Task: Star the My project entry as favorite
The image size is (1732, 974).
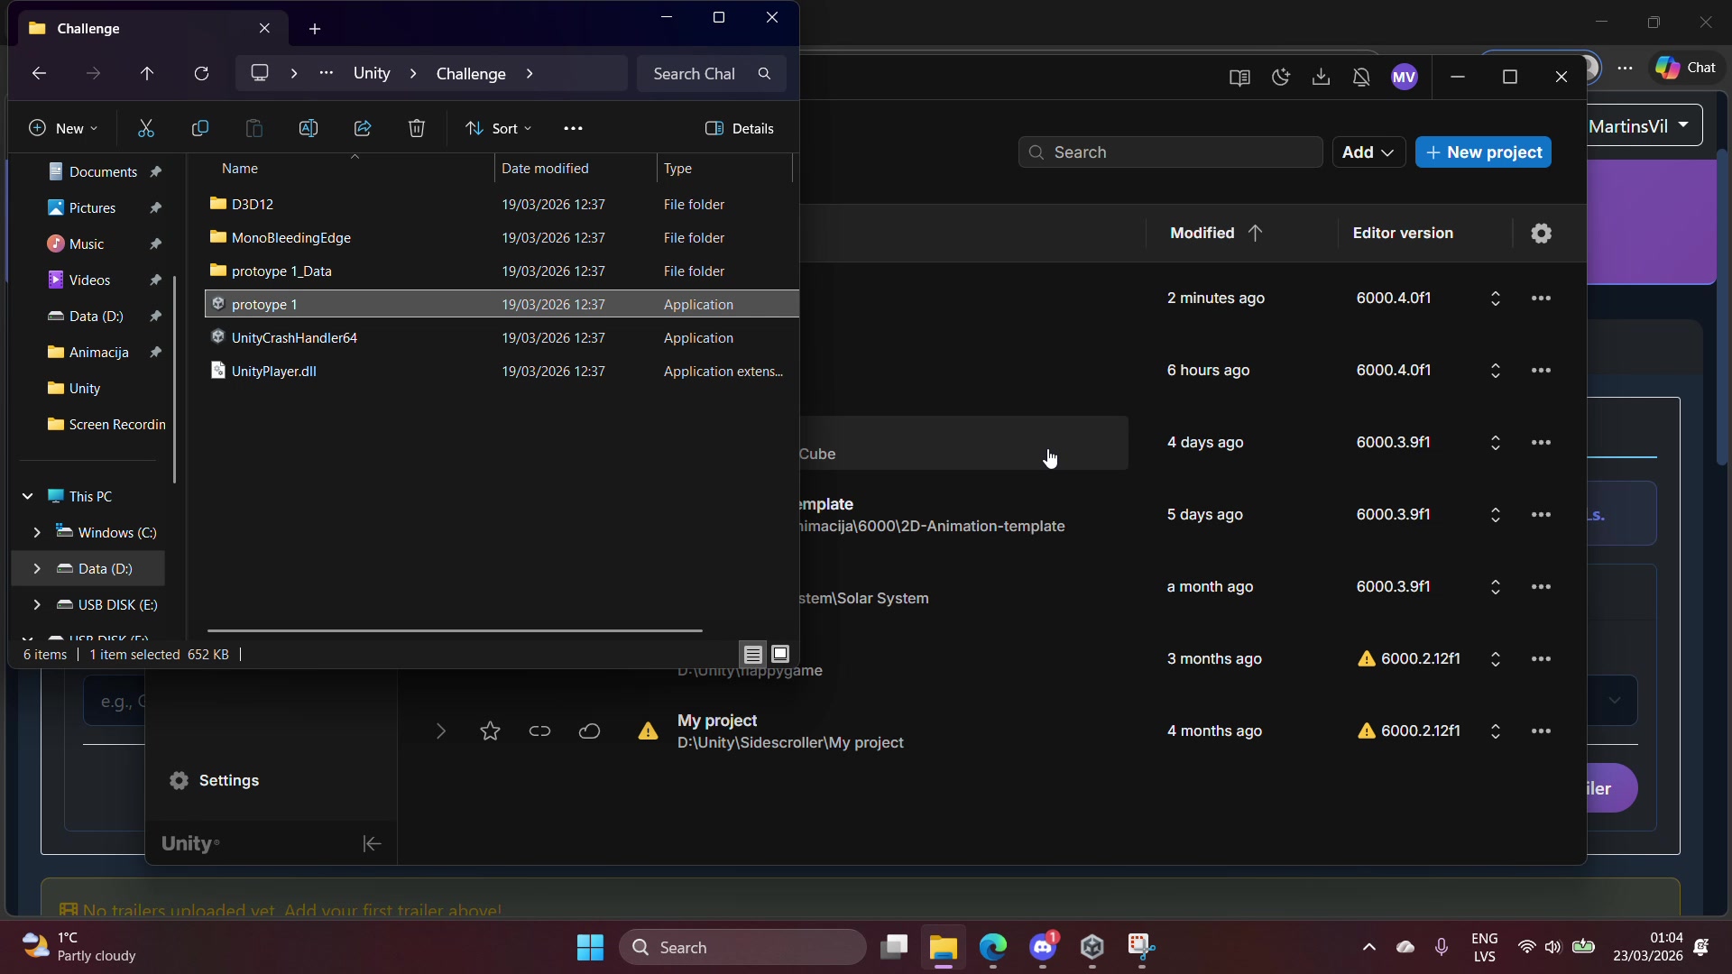Action: point(490,731)
